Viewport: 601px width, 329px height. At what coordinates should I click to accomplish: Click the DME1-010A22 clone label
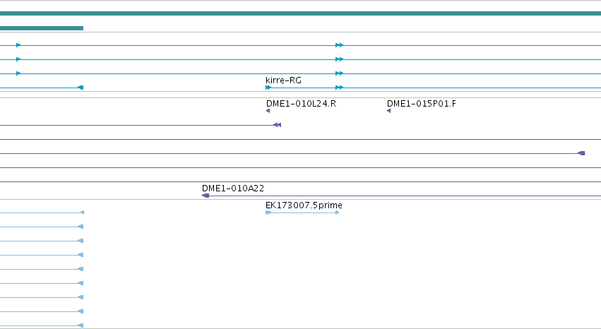point(232,189)
